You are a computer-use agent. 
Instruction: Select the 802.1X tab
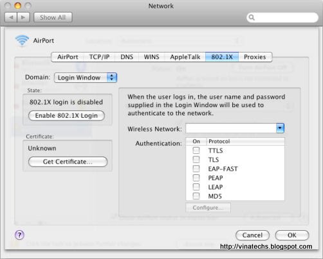point(222,57)
